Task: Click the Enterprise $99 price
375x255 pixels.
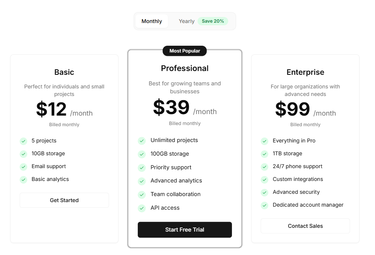Action: [293, 109]
